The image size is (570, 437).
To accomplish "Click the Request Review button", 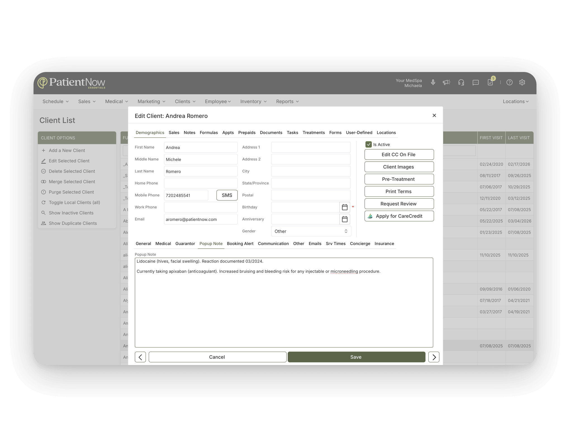I will [399, 204].
